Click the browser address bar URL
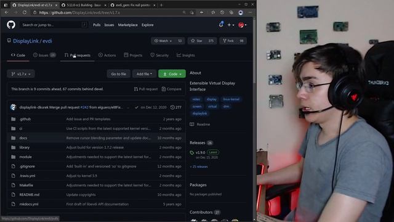Image resolution: width=394 pixels, height=222 pixels. click(x=79, y=12)
